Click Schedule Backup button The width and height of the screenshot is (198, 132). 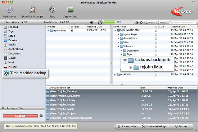[x=154, y=127]
